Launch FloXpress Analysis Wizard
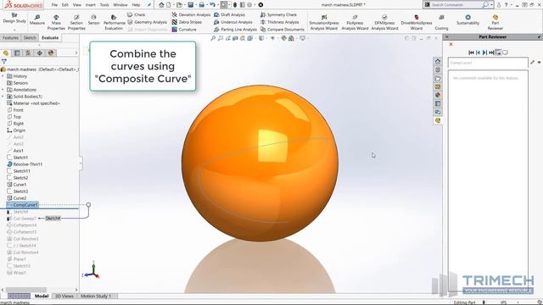This screenshot has height=305, width=543. pyautogui.click(x=355, y=22)
